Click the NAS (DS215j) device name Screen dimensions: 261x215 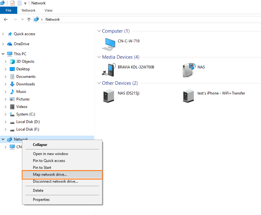(x=128, y=93)
